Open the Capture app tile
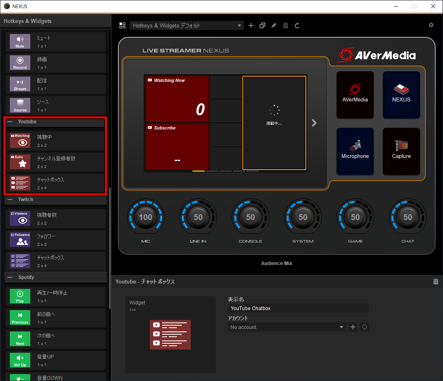The width and height of the screenshot is (443, 381). 401,152
